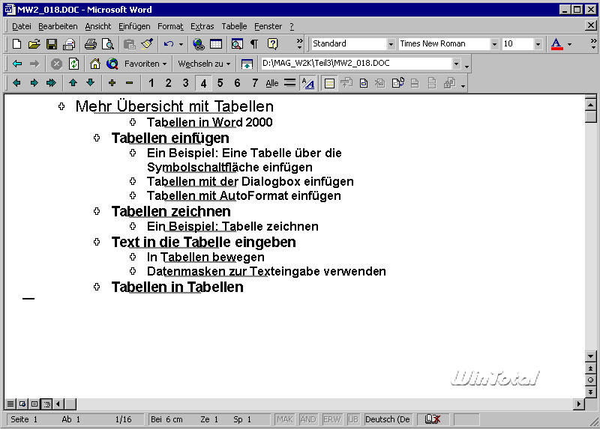
Task: Open the Tabelle menu
Action: coord(234,26)
